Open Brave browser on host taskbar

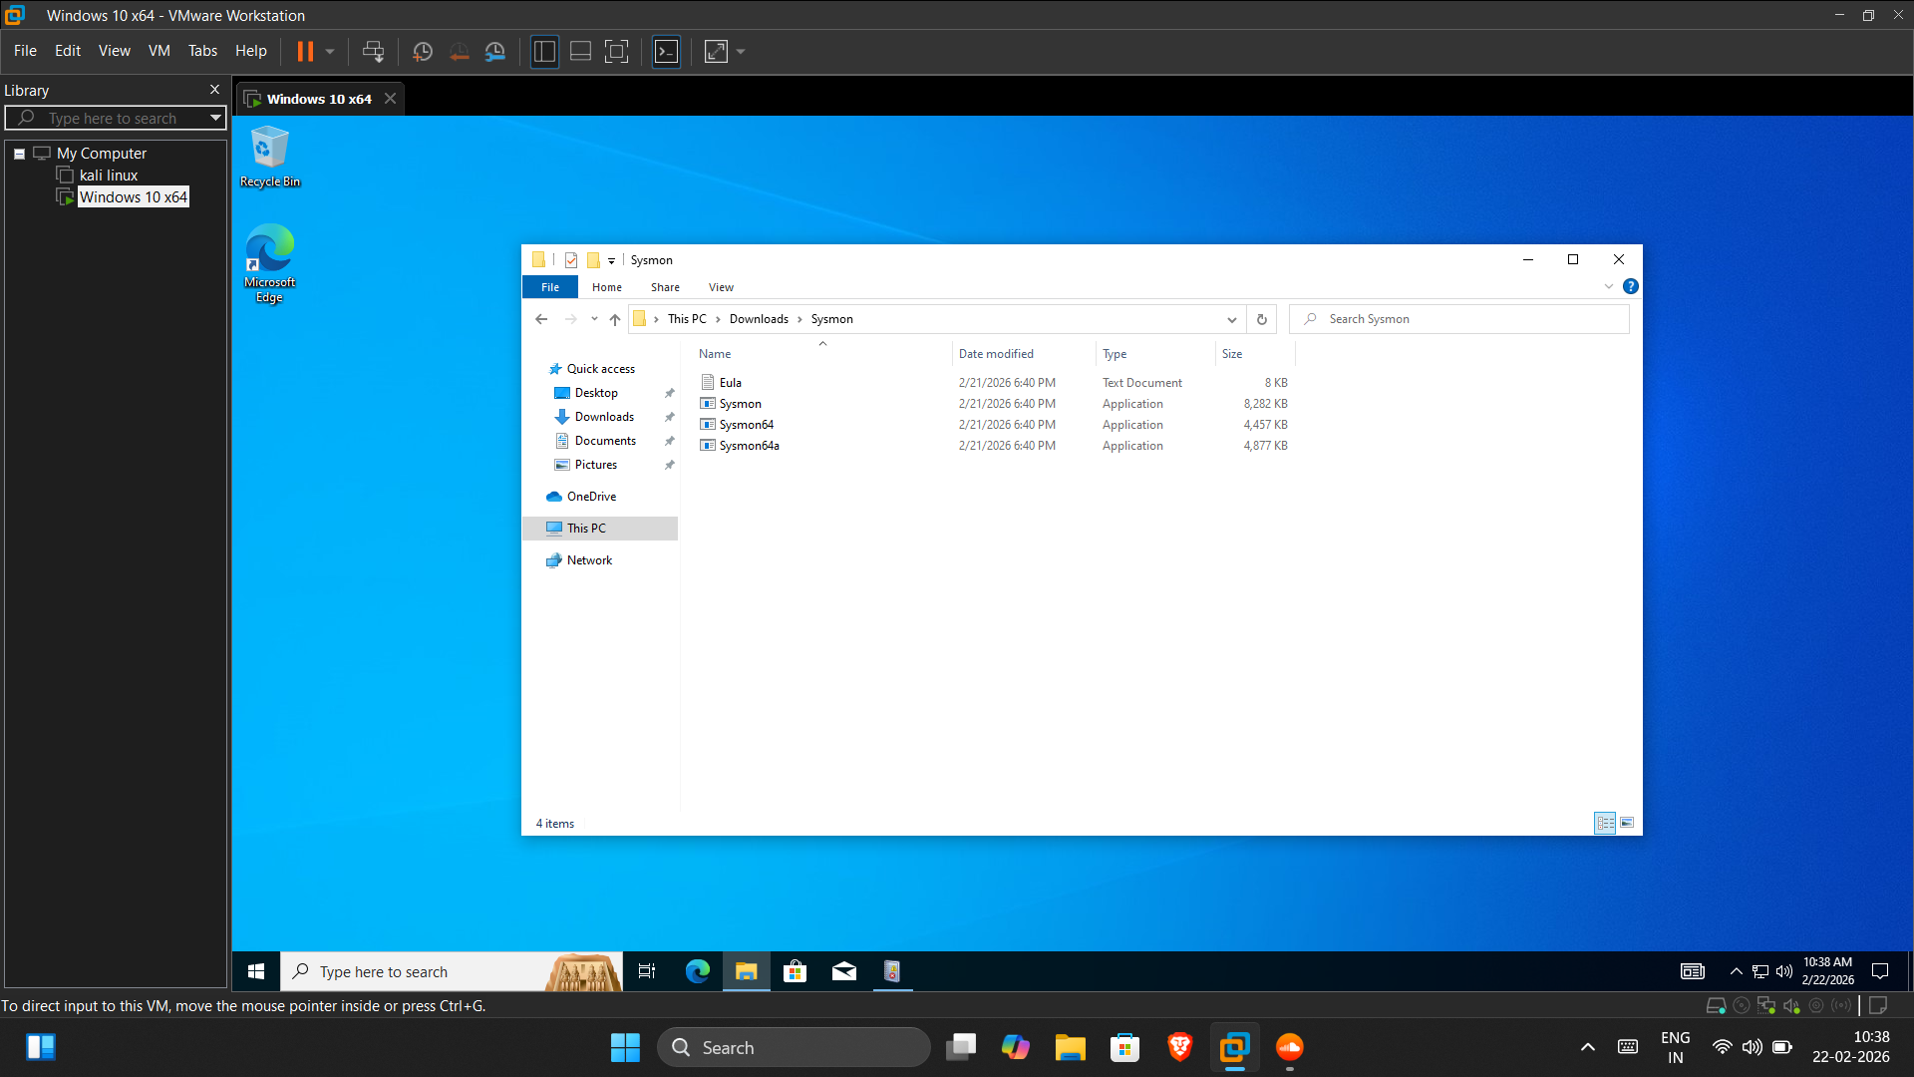[1180, 1047]
